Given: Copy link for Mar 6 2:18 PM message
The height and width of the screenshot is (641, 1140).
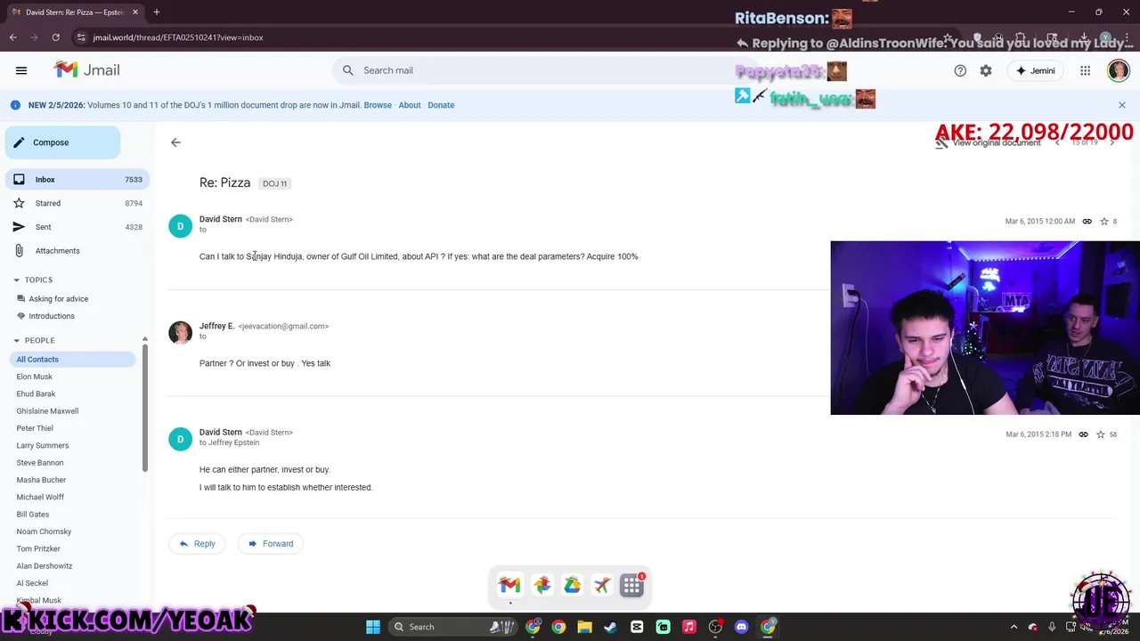Looking at the screenshot, I should coord(1083,434).
